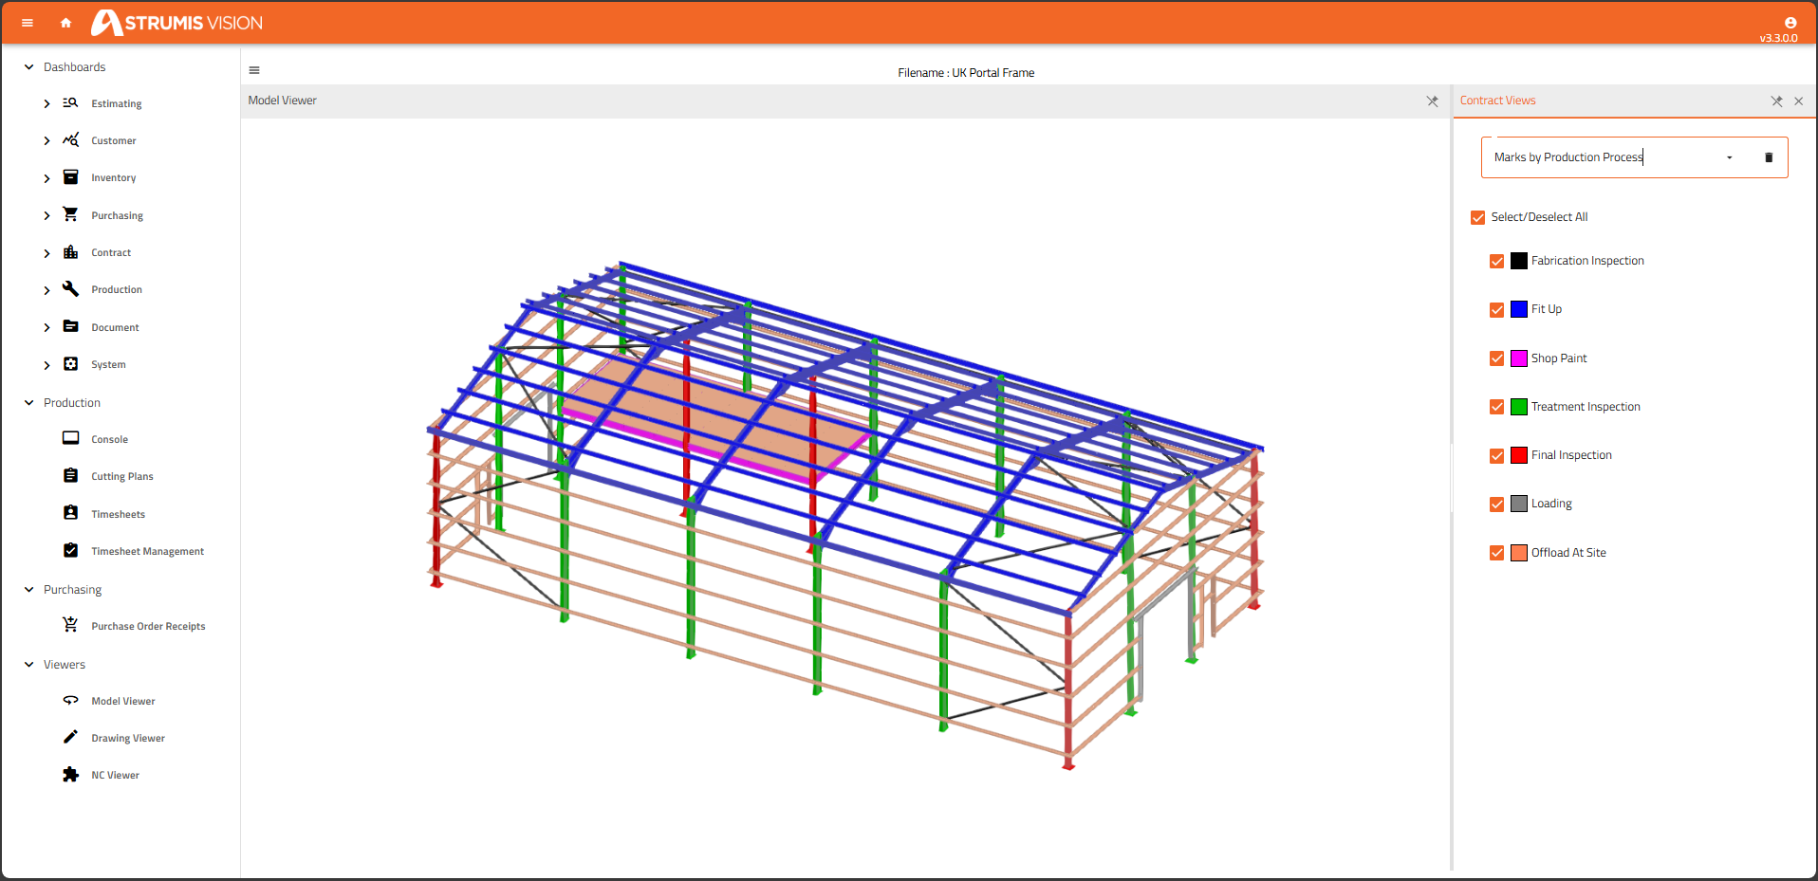Viewport: 1818px width, 881px height.
Task: Click the Inventory box icon
Action: click(70, 177)
